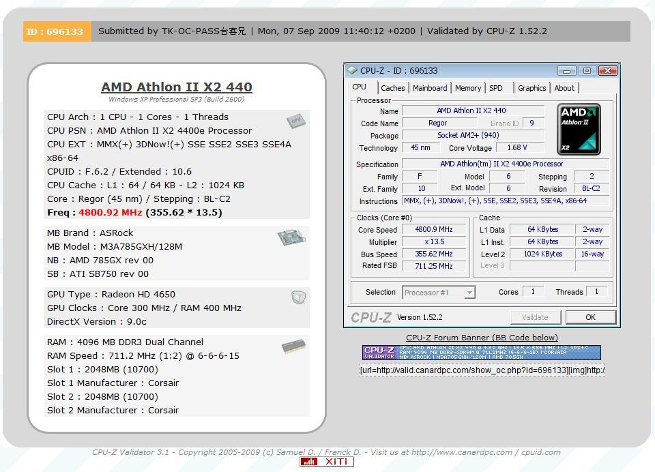Image resolution: width=655 pixels, height=472 pixels.
Task: Click the XiTi stats badge
Action: coord(327,462)
